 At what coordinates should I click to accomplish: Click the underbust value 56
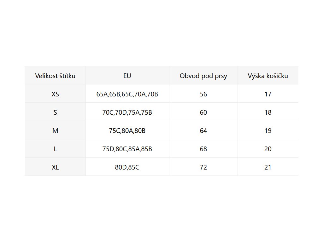[203, 94]
